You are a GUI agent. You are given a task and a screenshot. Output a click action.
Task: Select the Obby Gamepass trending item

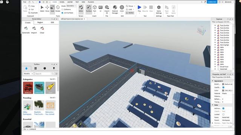[28, 108]
